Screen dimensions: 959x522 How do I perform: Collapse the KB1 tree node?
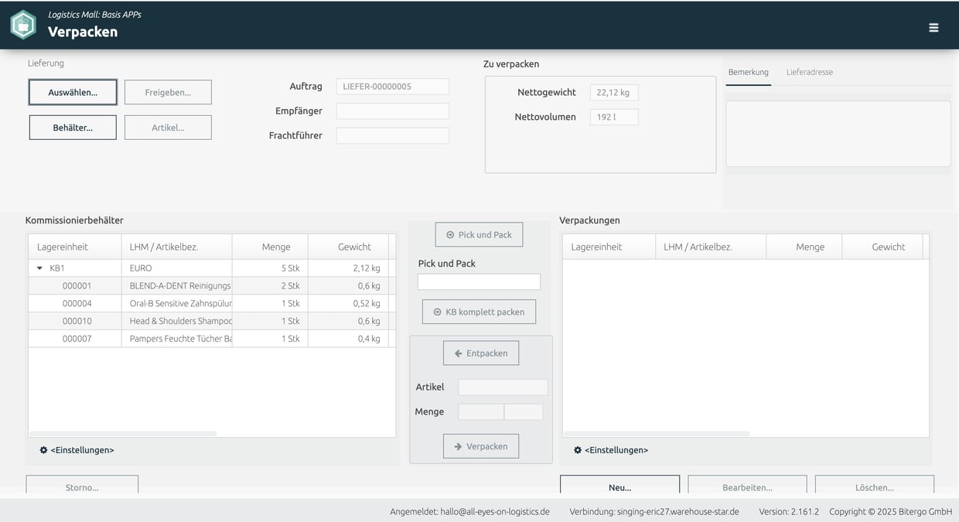(x=39, y=268)
